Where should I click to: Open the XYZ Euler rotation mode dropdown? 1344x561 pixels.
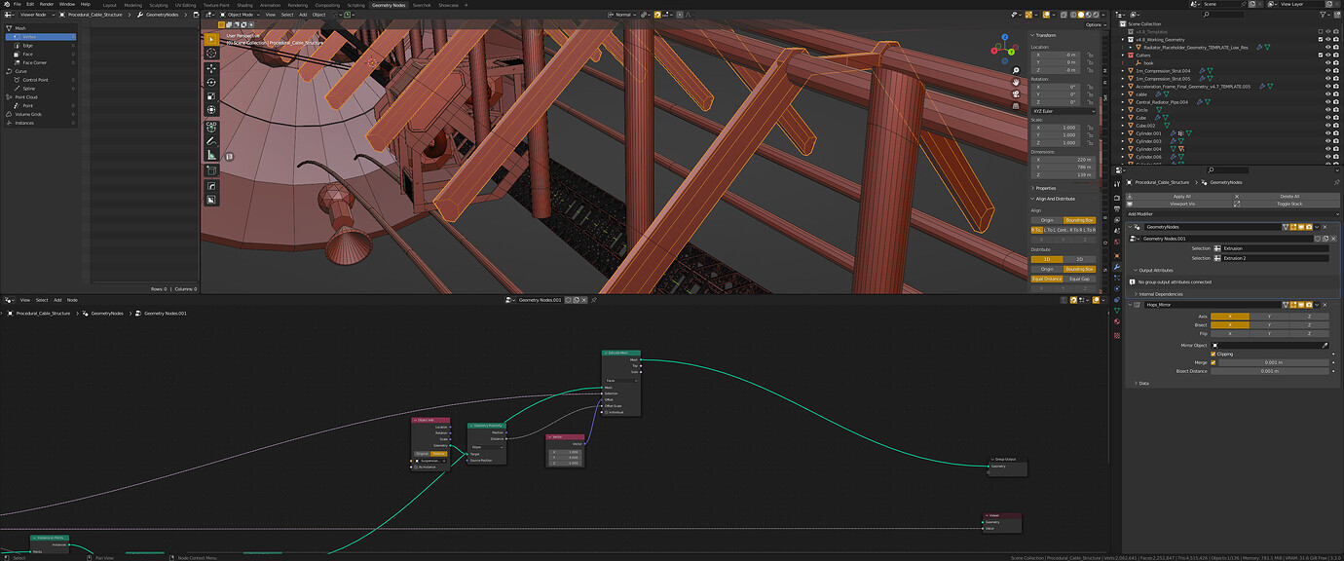[x=1063, y=111]
